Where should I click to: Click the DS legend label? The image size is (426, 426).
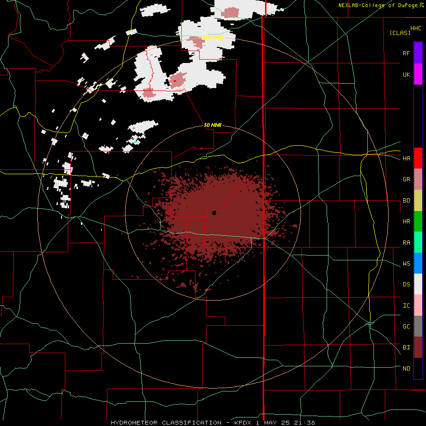point(406,284)
